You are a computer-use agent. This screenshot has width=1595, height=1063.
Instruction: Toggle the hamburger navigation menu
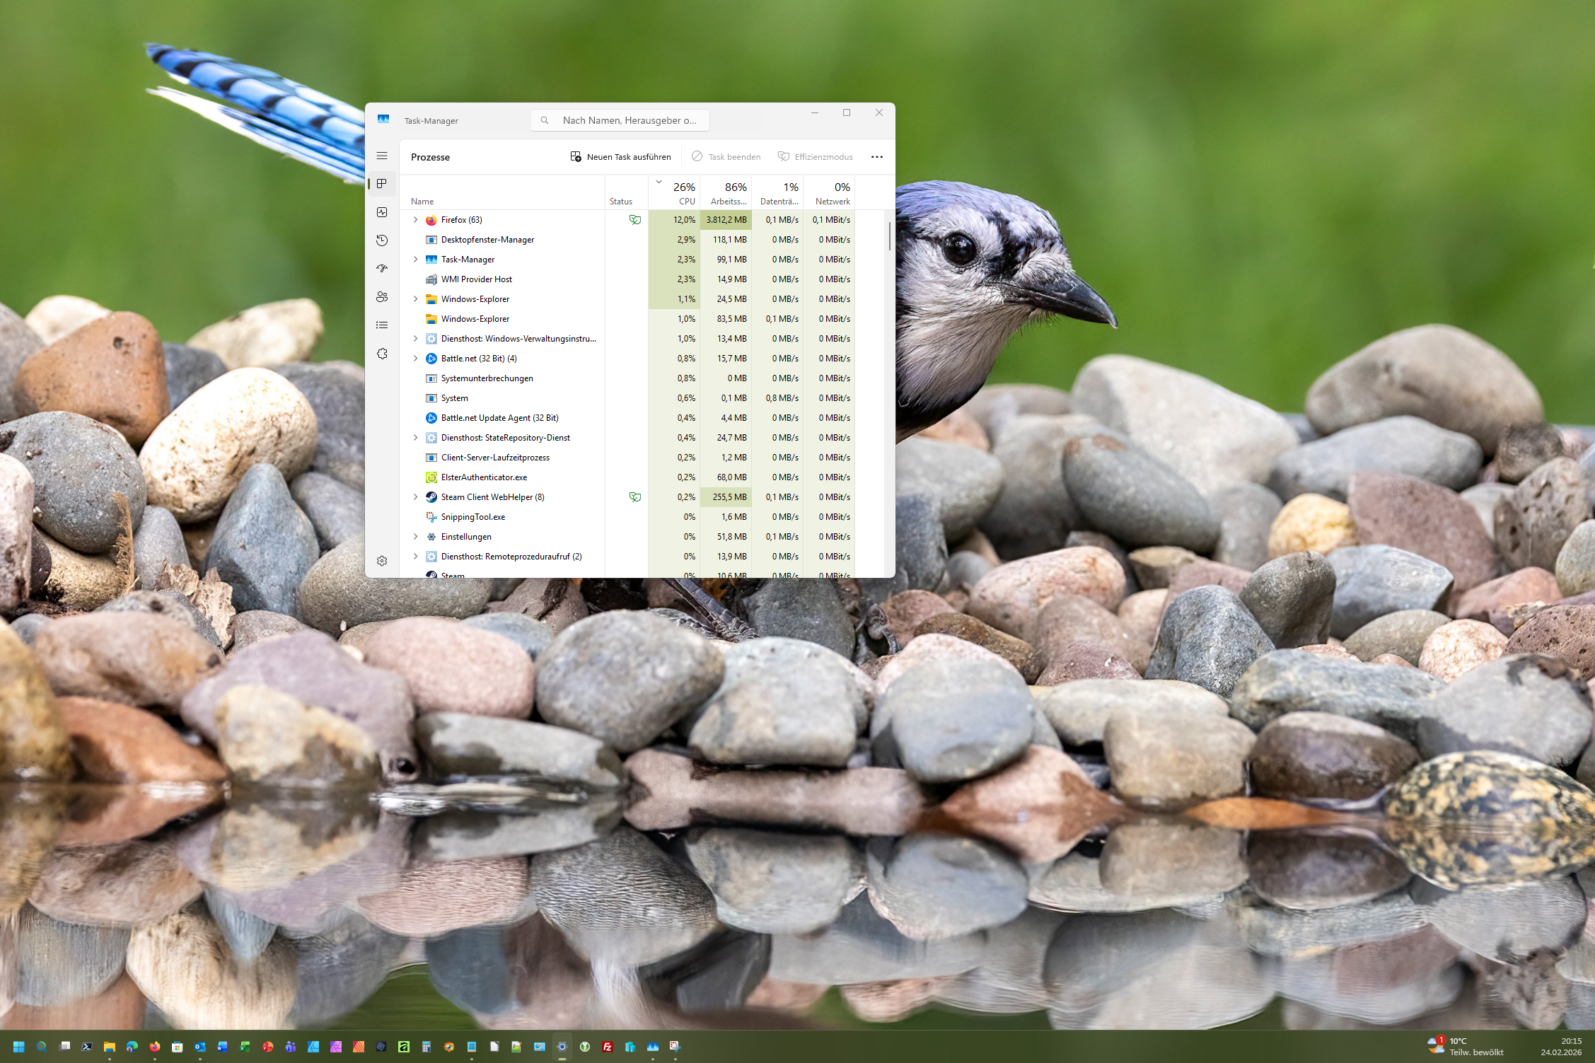382,156
